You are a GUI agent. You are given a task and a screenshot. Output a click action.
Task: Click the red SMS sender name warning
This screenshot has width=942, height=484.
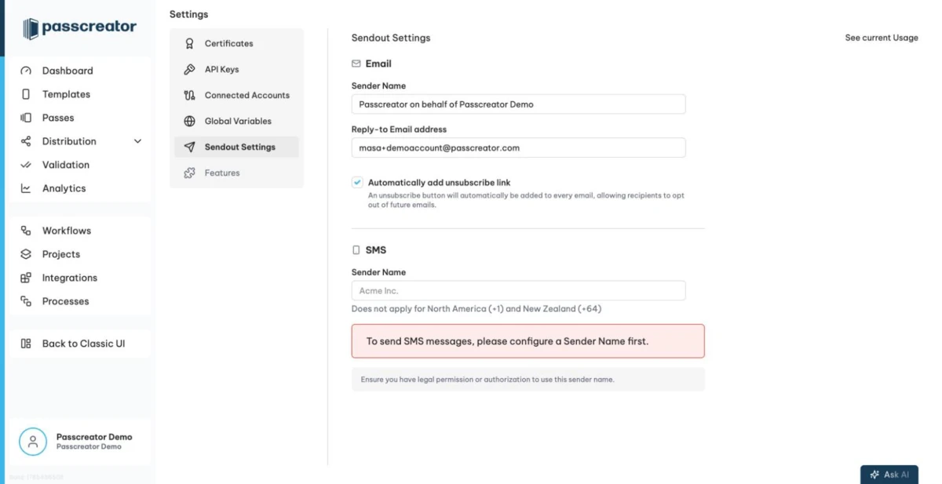(x=528, y=341)
